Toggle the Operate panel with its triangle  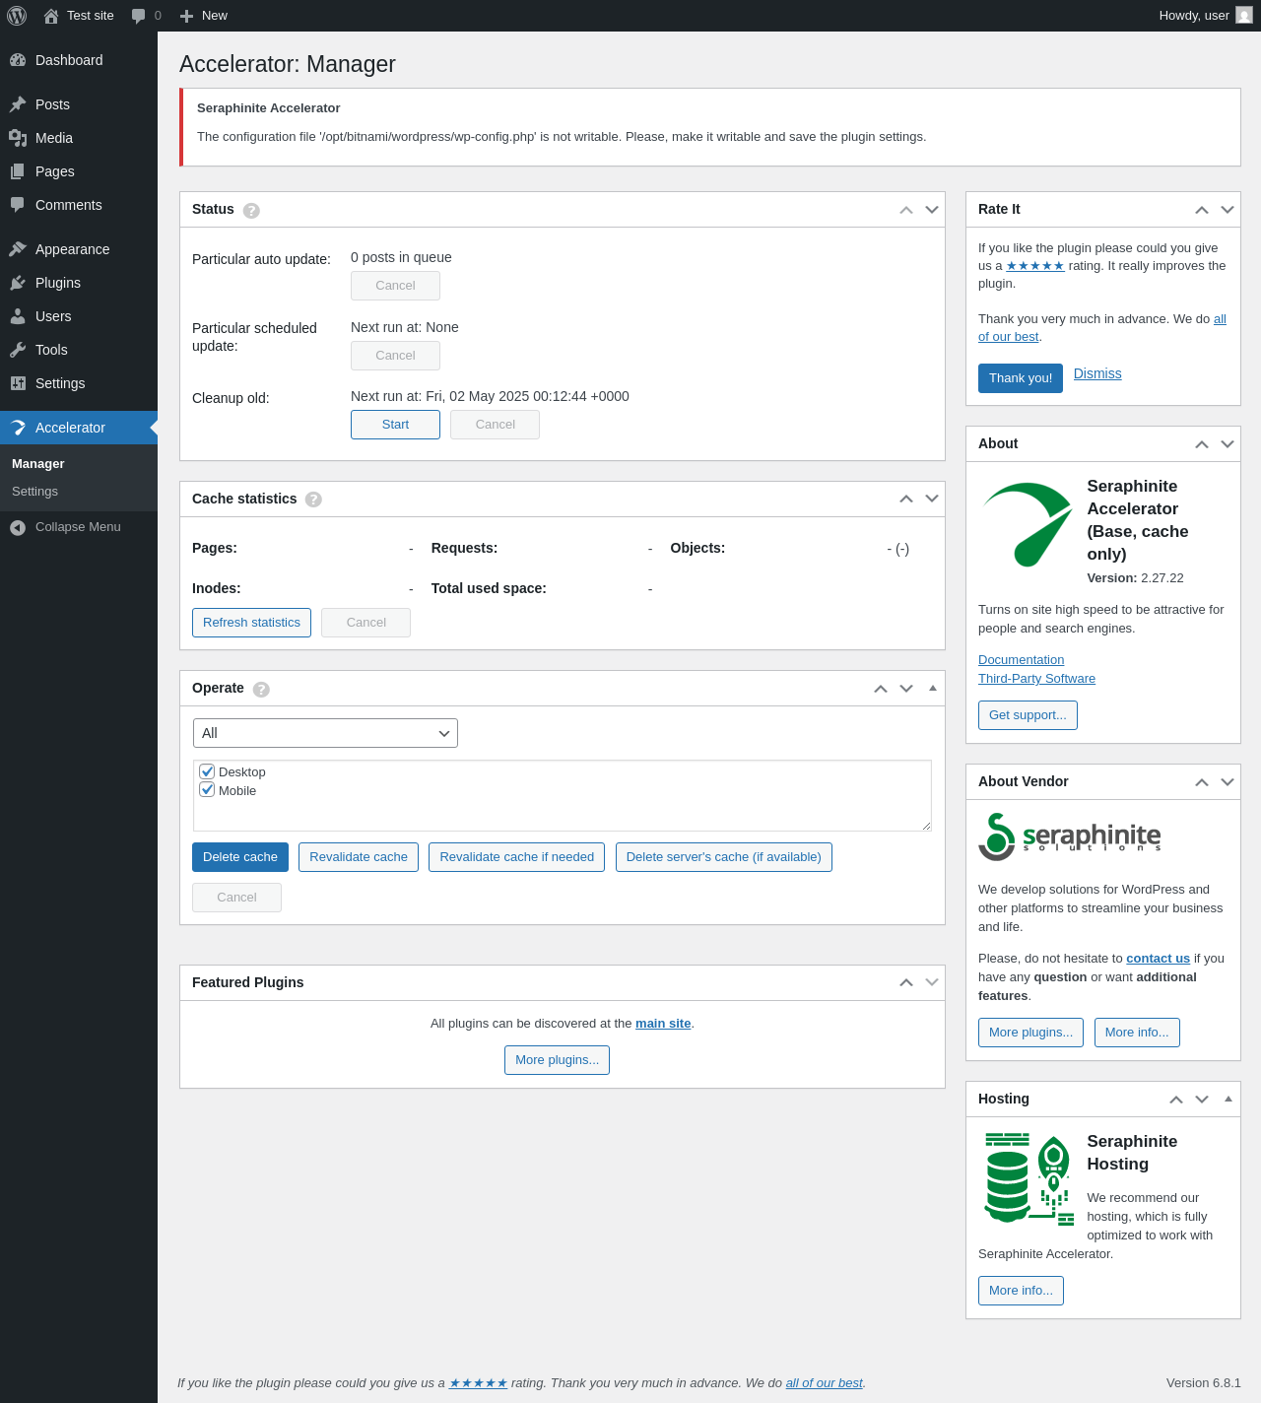932,688
